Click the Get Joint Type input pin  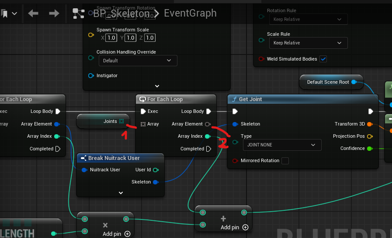point(235,142)
